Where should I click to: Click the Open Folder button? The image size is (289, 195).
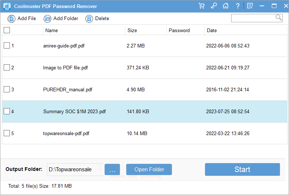(149, 169)
